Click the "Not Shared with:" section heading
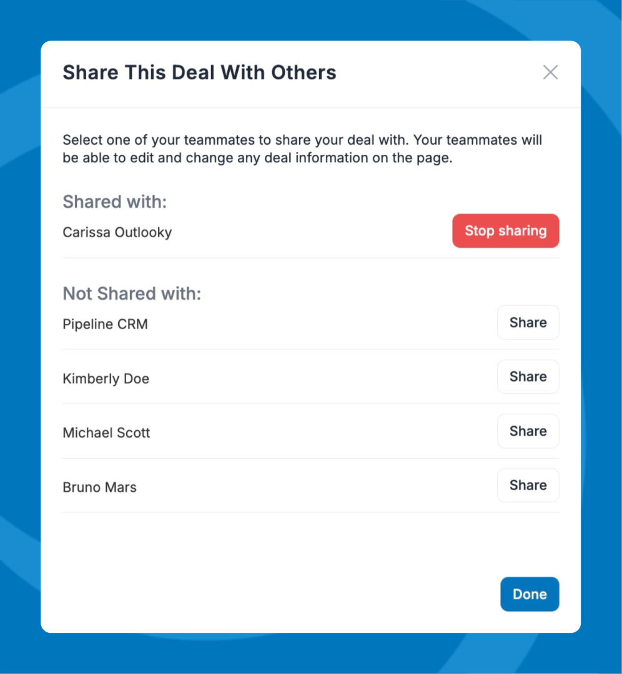This screenshot has width=622, height=674. pyautogui.click(x=132, y=293)
